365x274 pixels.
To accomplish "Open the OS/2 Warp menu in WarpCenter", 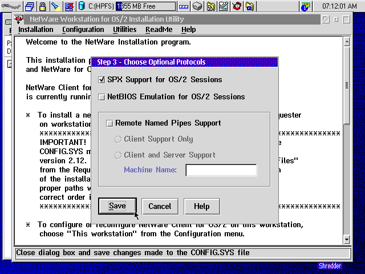I will pos(11,6).
